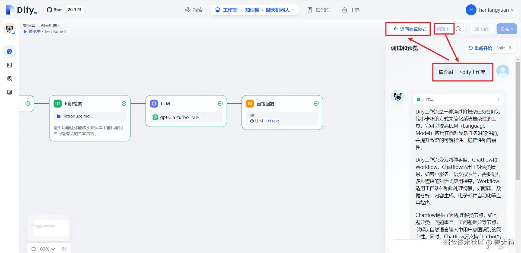Viewport: 521px width, 253px height.
Task: Click 返回编辑模式 to return to editing
Action: tap(410, 29)
